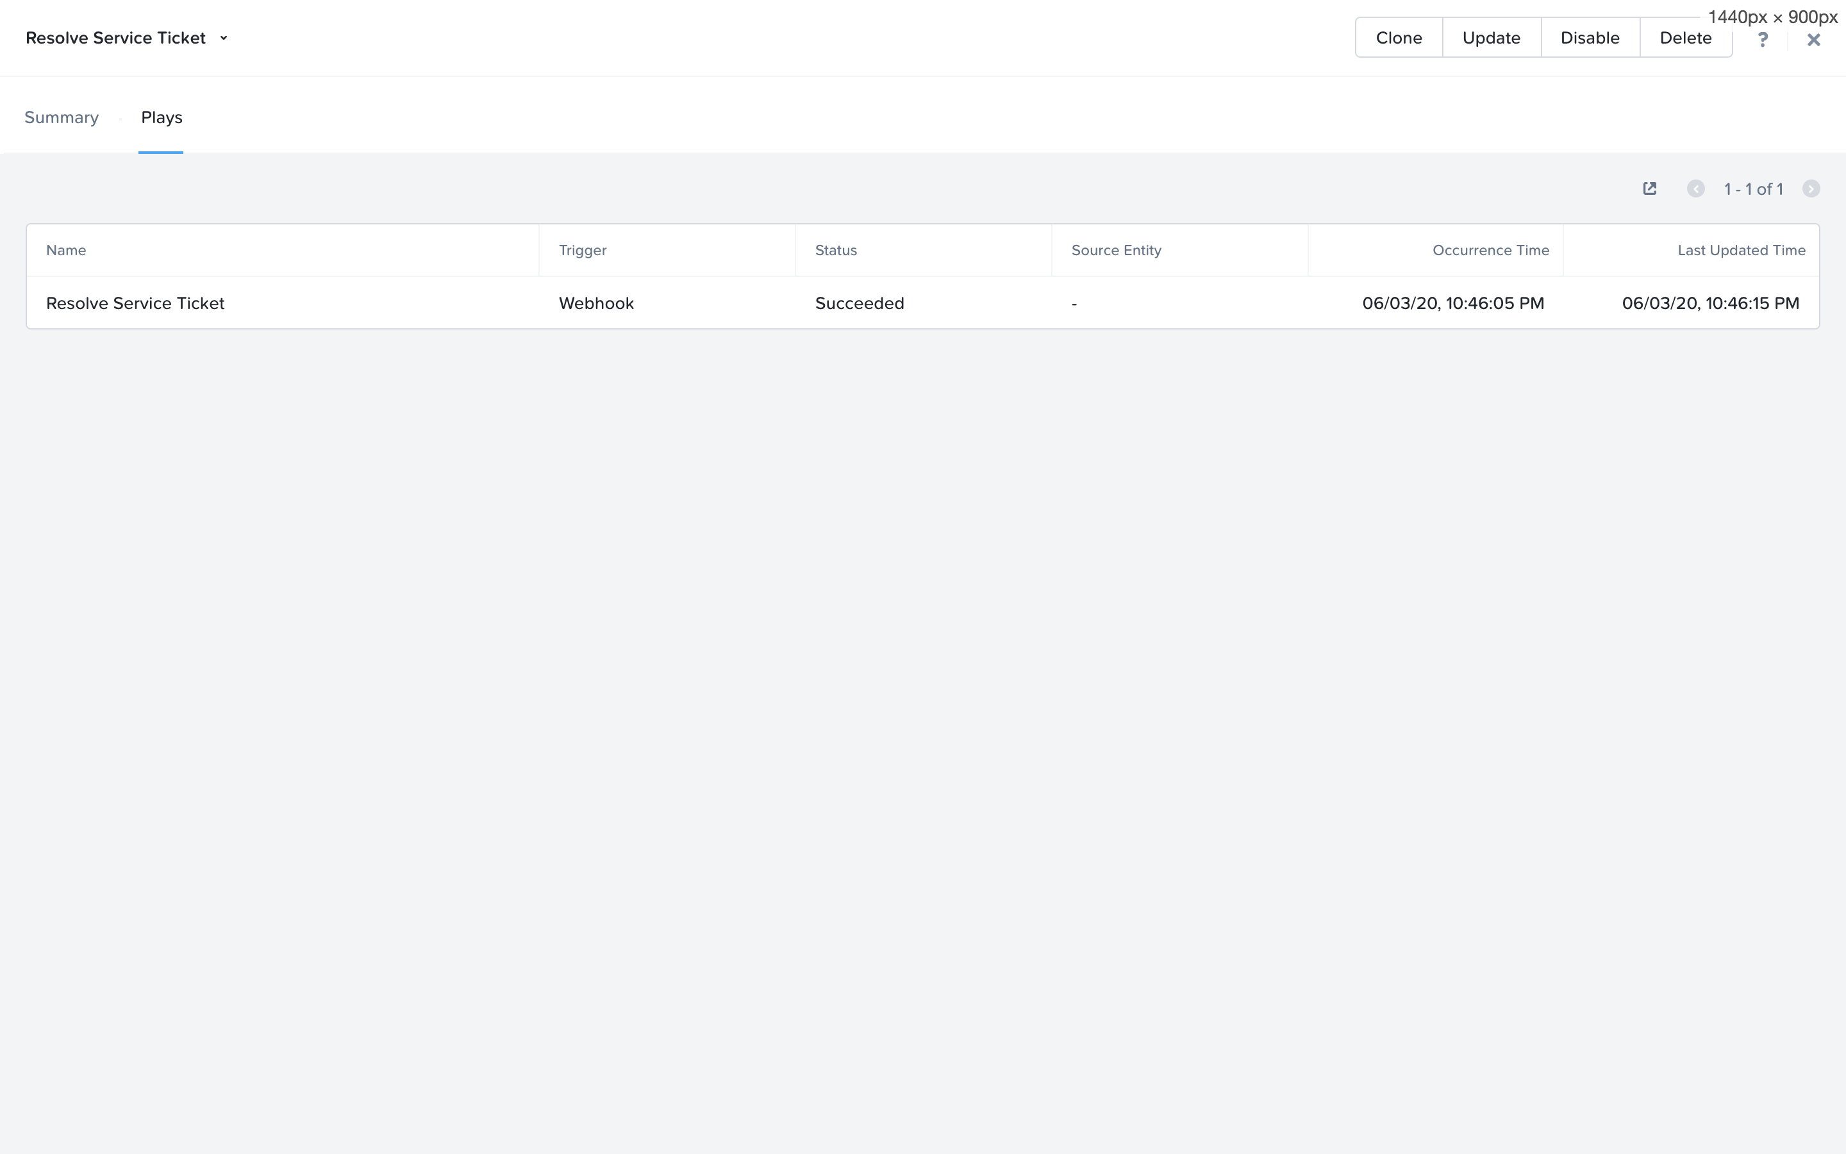The height and width of the screenshot is (1154, 1846).
Task: Expand the Resolve Service Ticket title dropdown
Action: (x=224, y=37)
